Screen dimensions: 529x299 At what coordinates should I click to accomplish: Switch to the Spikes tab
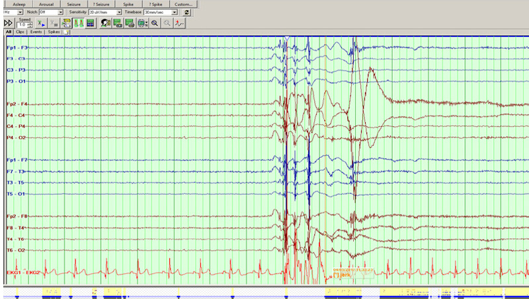click(x=54, y=32)
